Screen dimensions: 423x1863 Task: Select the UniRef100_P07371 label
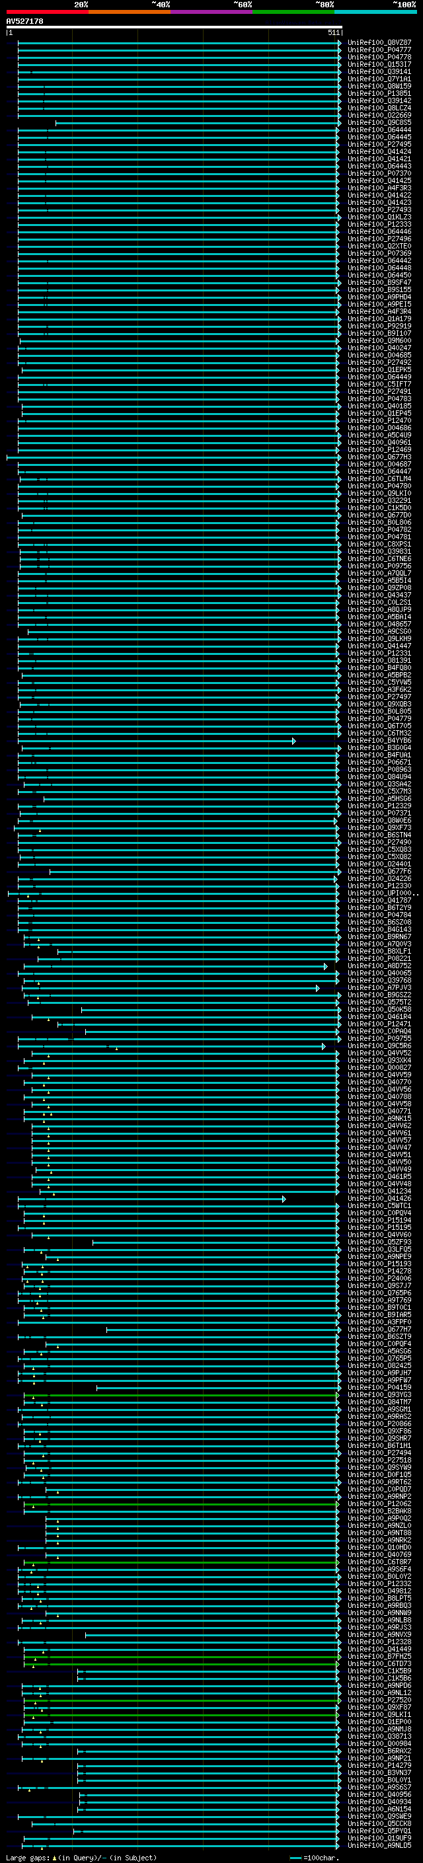[379, 814]
